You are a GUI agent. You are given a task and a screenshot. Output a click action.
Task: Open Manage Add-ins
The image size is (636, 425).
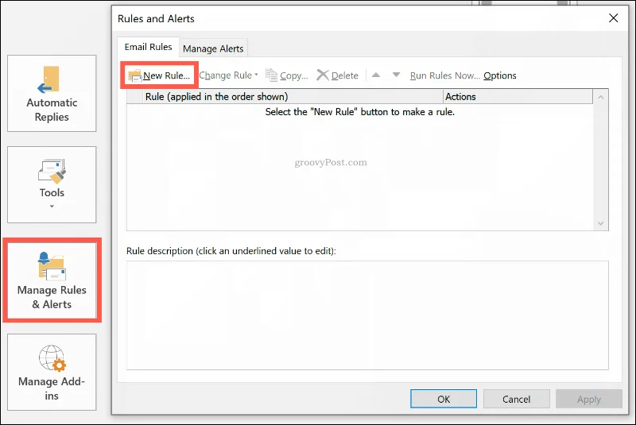pyautogui.click(x=52, y=372)
